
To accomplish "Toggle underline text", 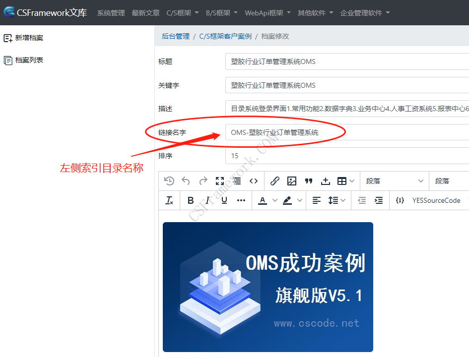I will 224,200.
